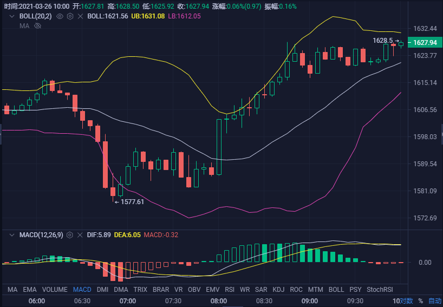The height and width of the screenshot is (307, 443).
Task: Select the KDJ indicator tab
Action: tap(278, 290)
